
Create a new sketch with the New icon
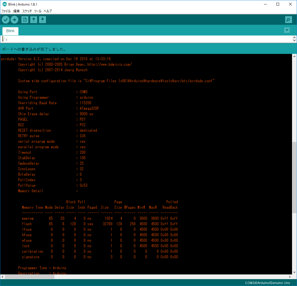[x=25, y=20]
